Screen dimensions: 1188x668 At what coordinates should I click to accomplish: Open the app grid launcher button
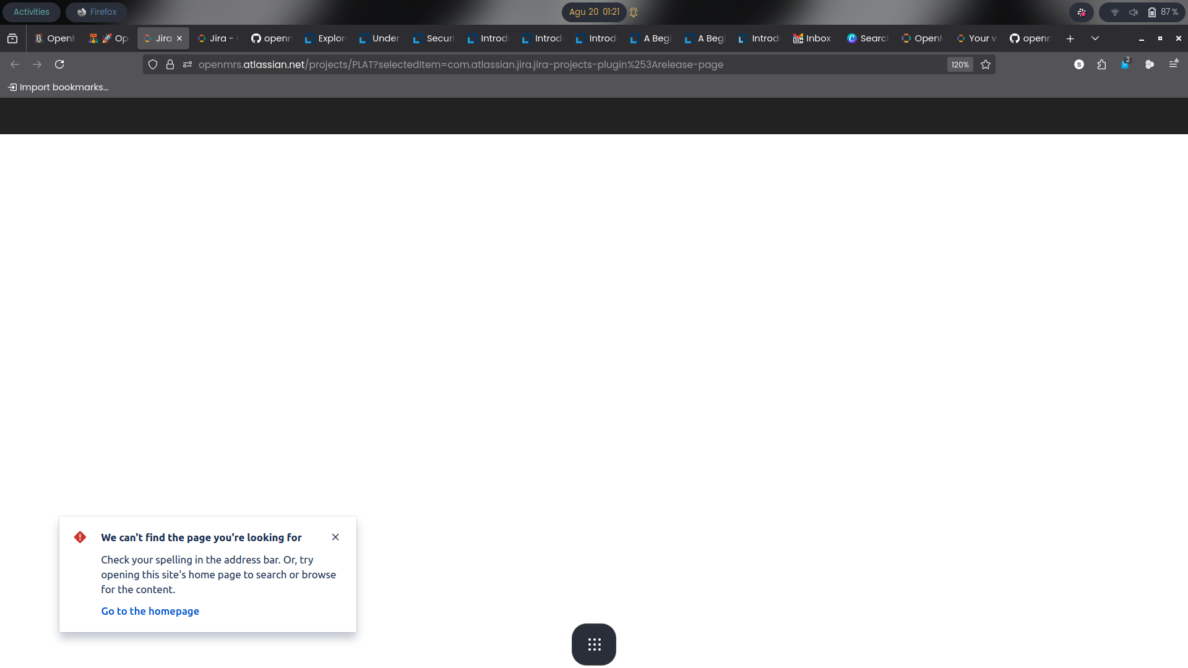(594, 644)
